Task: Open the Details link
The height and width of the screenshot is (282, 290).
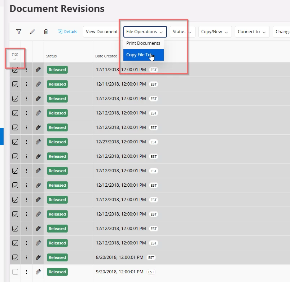Action: 67,32
